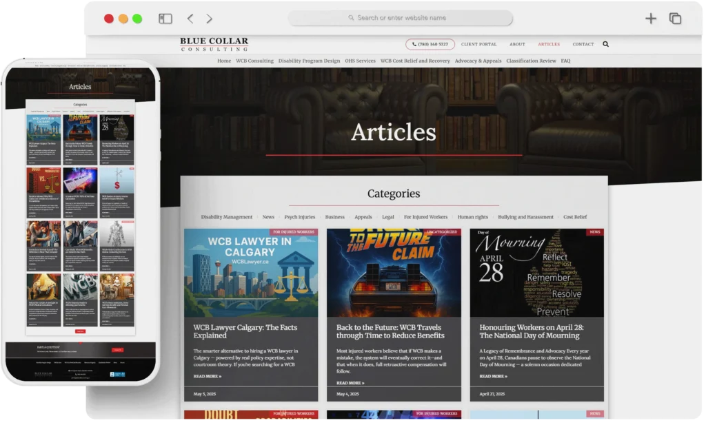This screenshot has height=425, width=706.
Task: Open Day of Mourning thumbnail in phone mockup
Action: point(117,127)
